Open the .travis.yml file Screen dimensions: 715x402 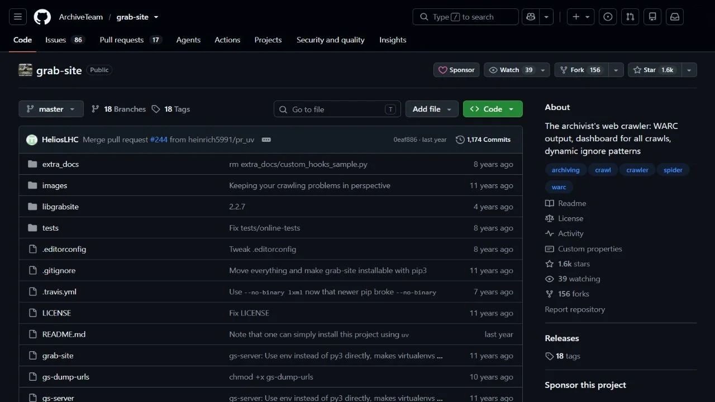(59, 291)
